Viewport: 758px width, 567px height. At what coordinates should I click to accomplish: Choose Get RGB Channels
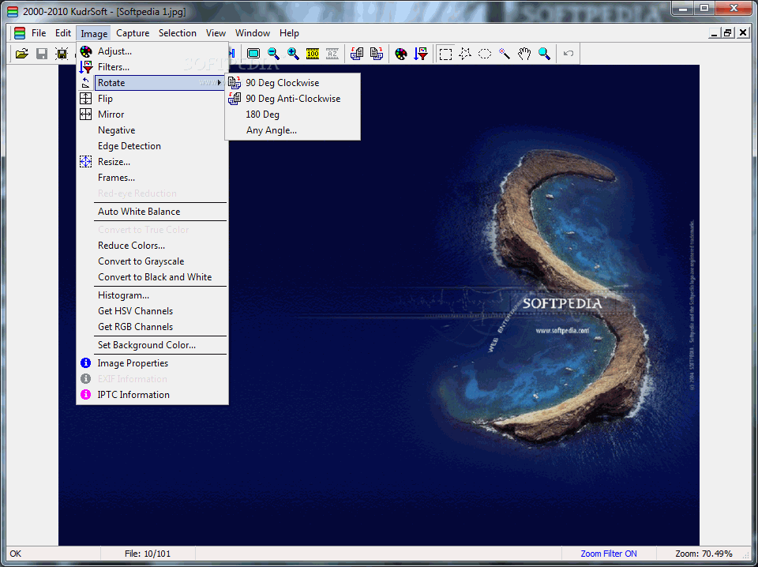pyautogui.click(x=152, y=327)
